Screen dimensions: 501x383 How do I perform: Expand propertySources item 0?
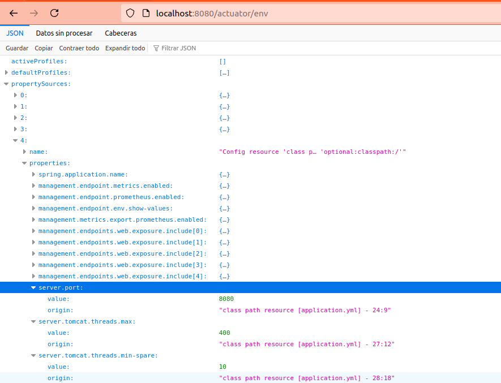[x=15, y=95]
